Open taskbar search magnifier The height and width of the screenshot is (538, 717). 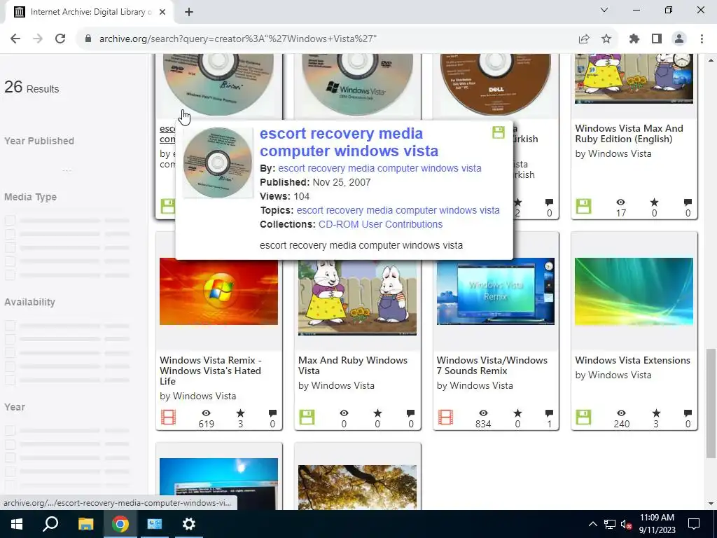pyautogui.click(x=50, y=524)
